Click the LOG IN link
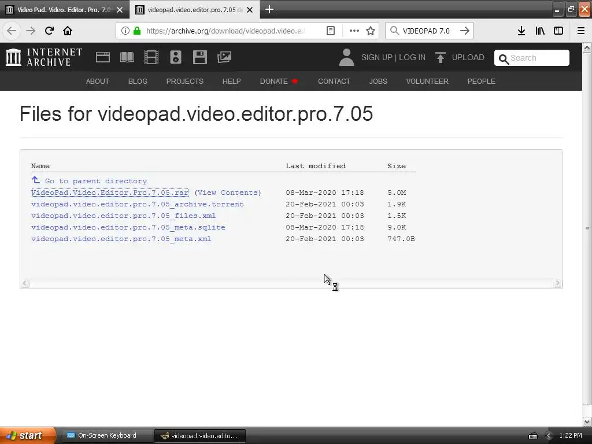The image size is (592, 444). pos(412,57)
